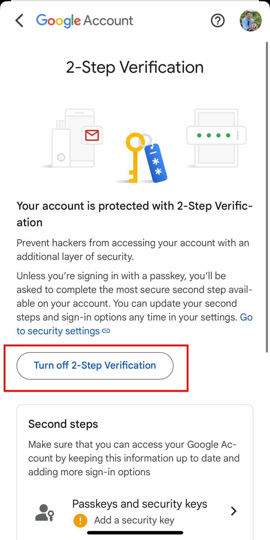
Task: Click the chain-link icon after security settings
Action: point(106,331)
